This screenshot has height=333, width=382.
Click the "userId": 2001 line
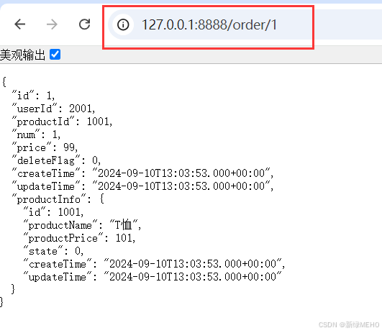click(x=53, y=109)
